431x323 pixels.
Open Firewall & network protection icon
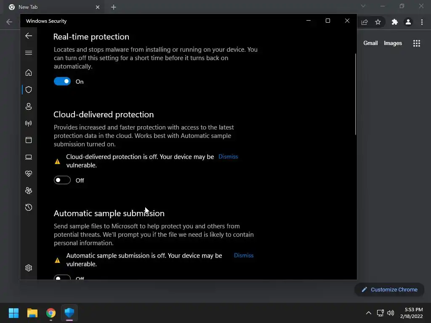29,123
